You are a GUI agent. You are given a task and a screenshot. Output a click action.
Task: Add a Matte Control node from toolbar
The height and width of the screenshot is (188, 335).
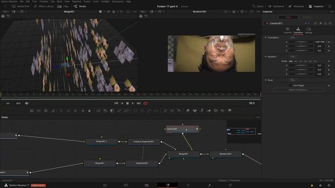[112, 111]
